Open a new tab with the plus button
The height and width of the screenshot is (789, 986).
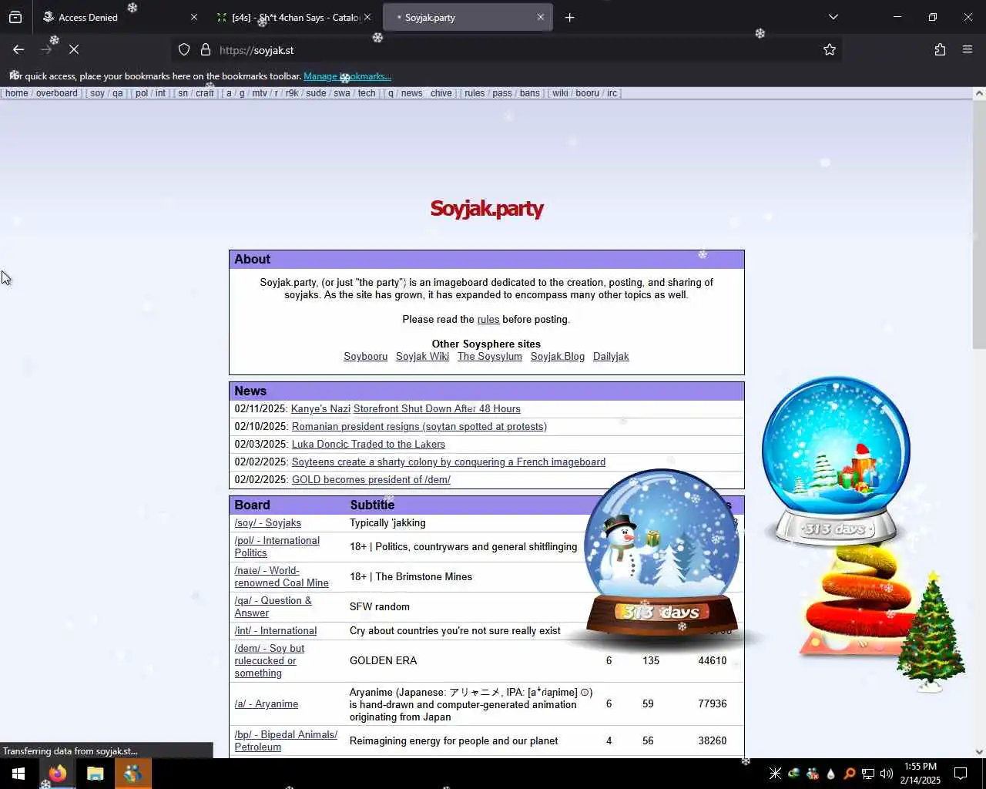click(569, 17)
